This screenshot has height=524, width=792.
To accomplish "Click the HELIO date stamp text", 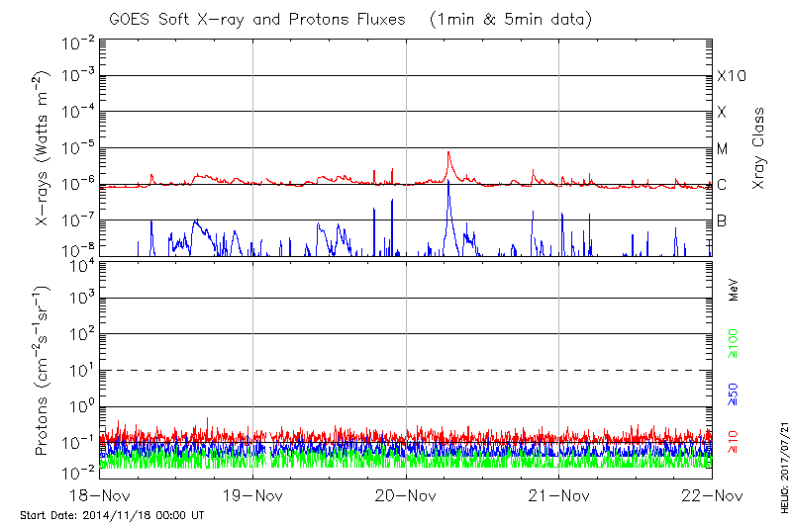I will pos(782,458).
